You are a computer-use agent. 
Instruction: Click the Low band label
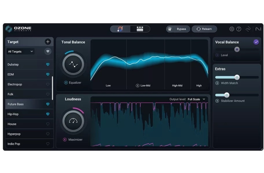(108, 86)
